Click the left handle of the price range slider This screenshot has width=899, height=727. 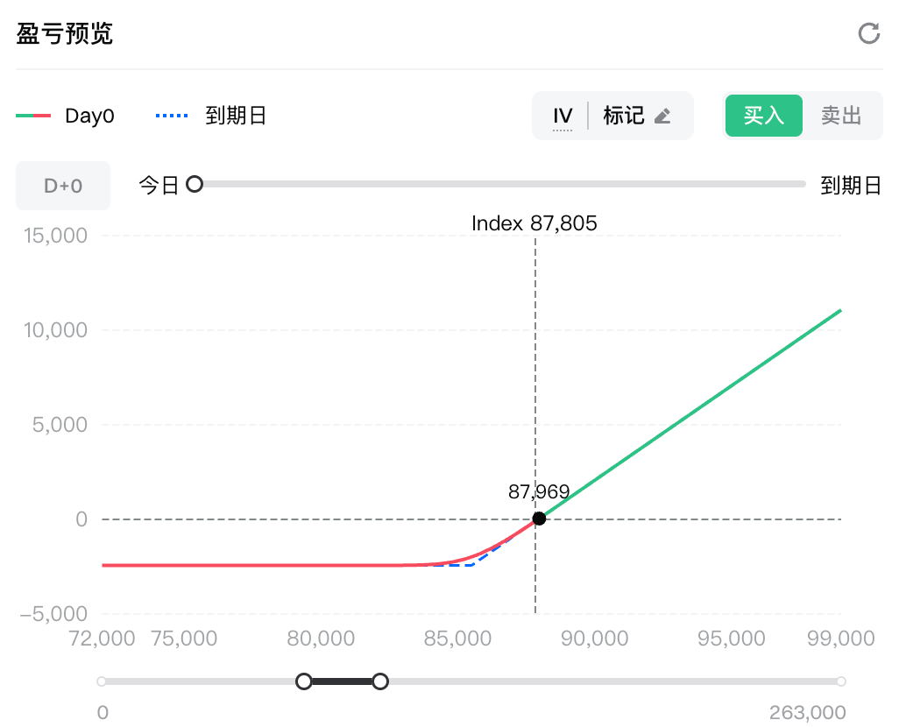tap(304, 681)
